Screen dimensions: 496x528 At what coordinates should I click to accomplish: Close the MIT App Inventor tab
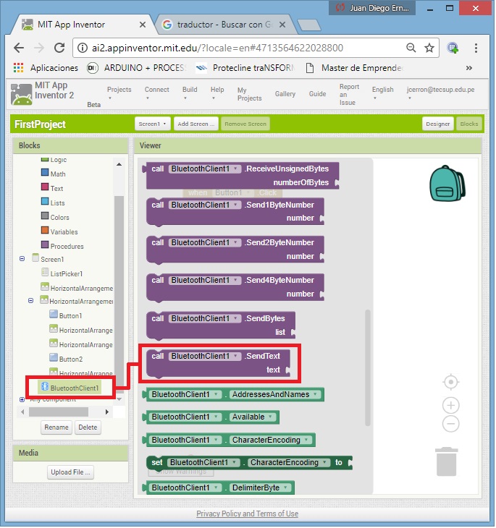tap(143, 25)
